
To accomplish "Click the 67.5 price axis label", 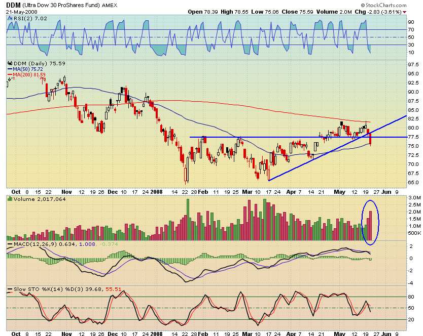I will point(413,173).
